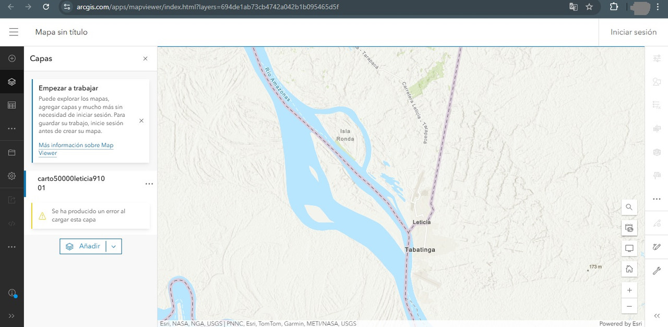
Task: Open the info icon with blue dot
Action: coord(12,293)
